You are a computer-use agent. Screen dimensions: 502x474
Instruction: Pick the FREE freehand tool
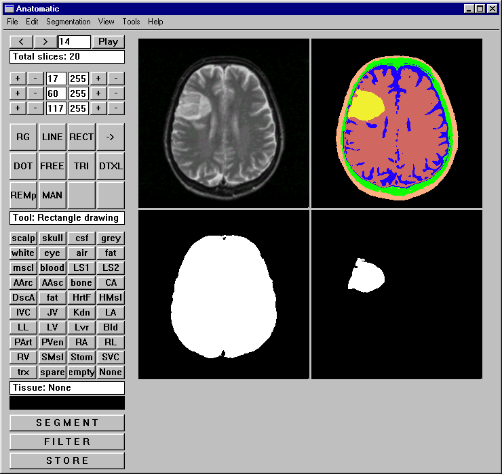click(x=52, y=166)
